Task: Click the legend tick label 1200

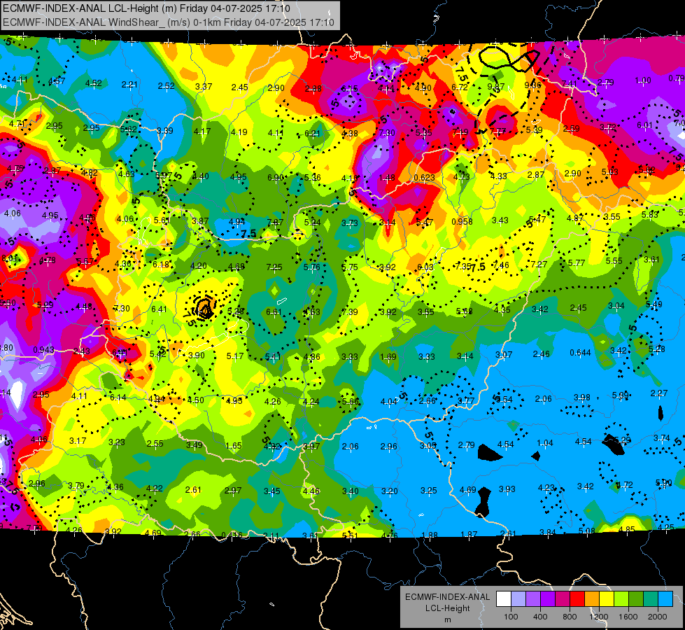Action: coord(599,617)
